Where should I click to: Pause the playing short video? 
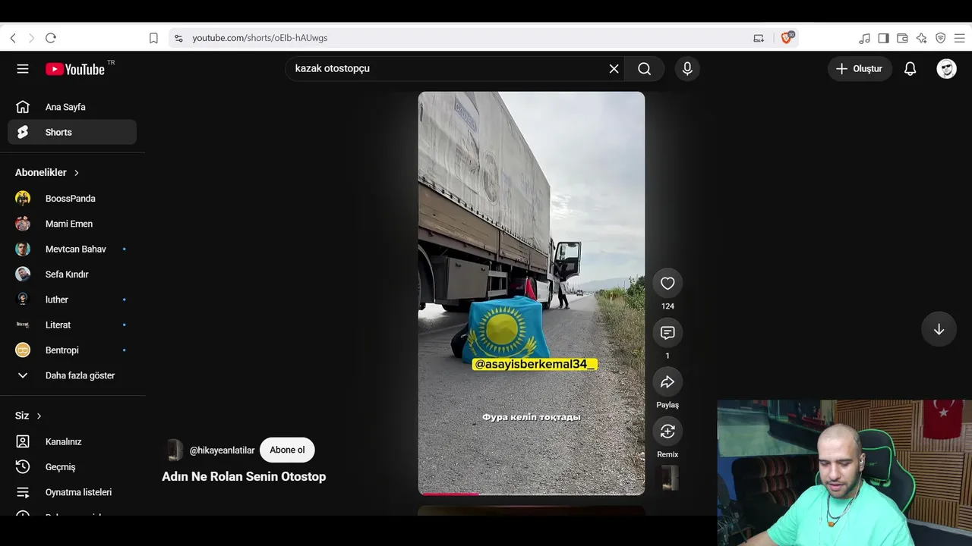tap(531, 293)
